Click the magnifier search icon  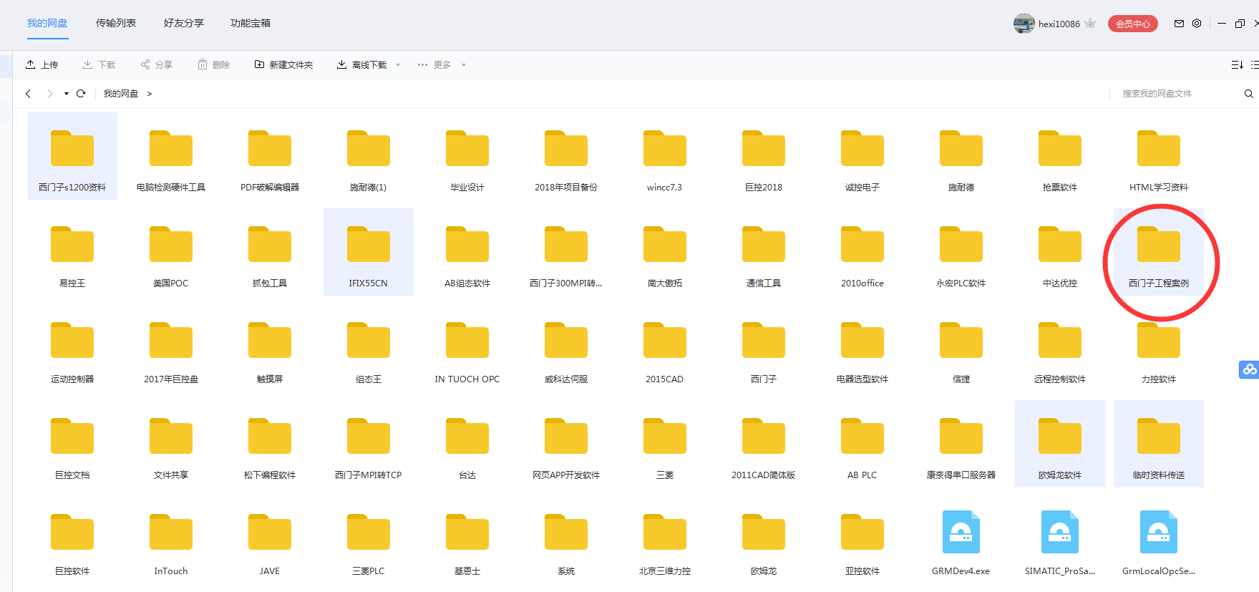point(1248,94)
